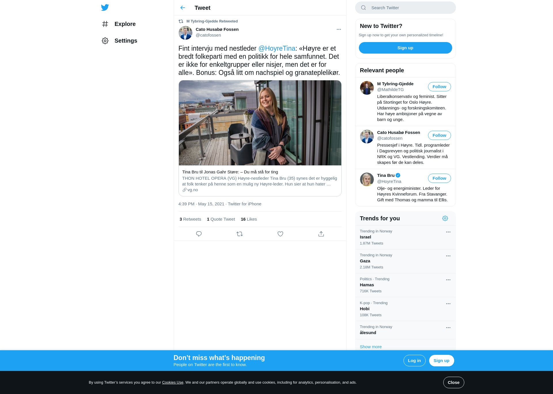
Task: Click Show more under trends
Action: click(x=371, y=347)
